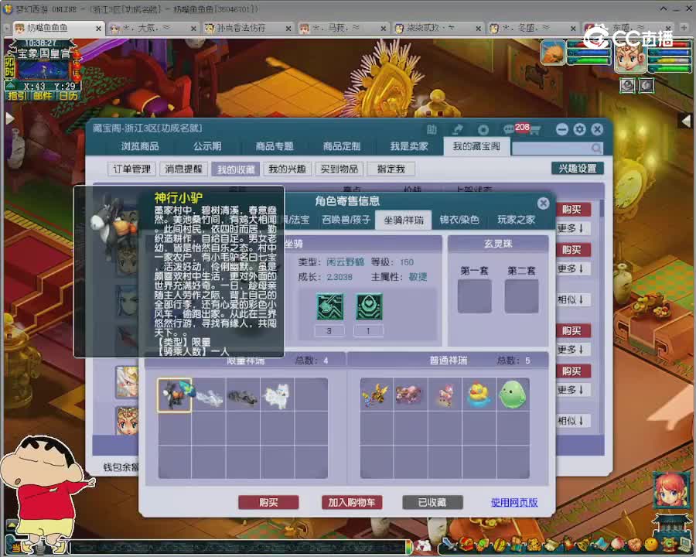Click the 邮件 button under the minimap

coord(43,95)
